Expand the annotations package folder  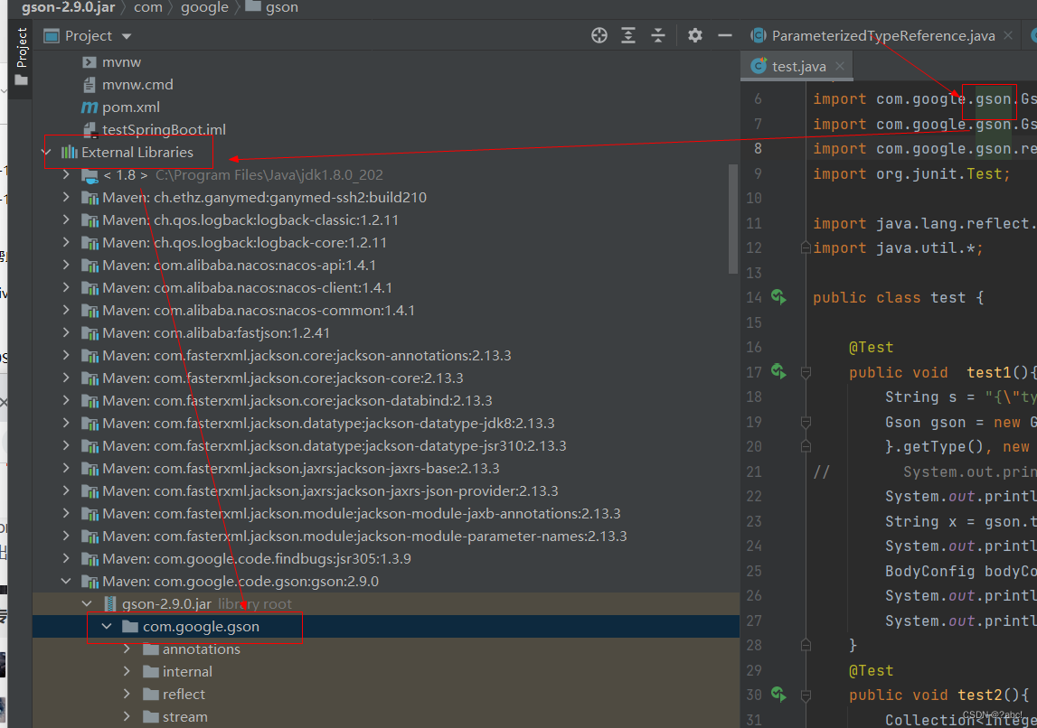[x=127, y=649]
